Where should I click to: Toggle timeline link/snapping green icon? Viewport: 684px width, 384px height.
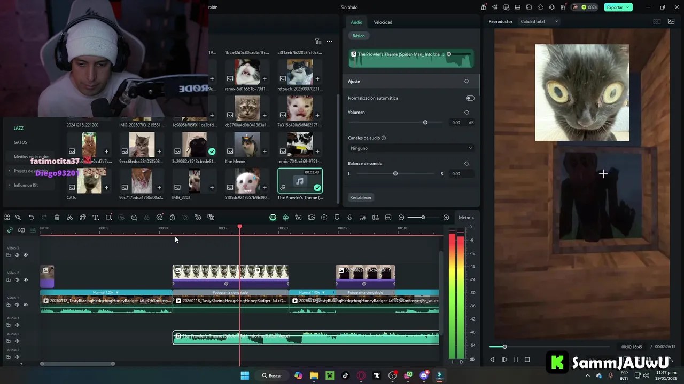10,230
